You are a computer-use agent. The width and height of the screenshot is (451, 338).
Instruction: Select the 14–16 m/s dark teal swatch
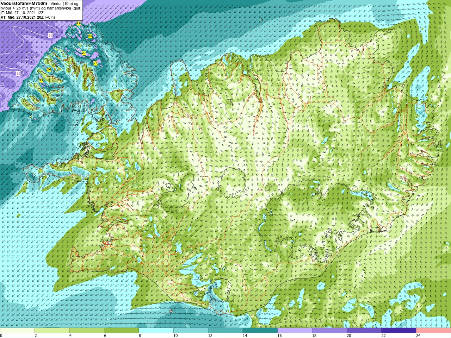[260, 331]
